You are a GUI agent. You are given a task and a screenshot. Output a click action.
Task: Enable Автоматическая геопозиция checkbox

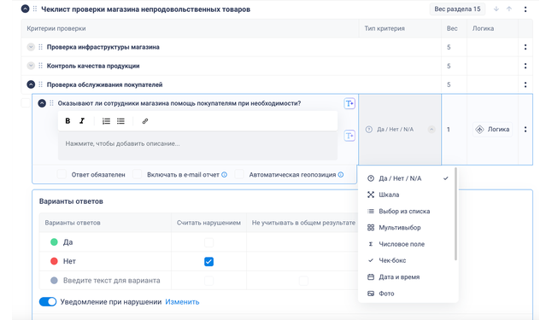coord(239,174)
